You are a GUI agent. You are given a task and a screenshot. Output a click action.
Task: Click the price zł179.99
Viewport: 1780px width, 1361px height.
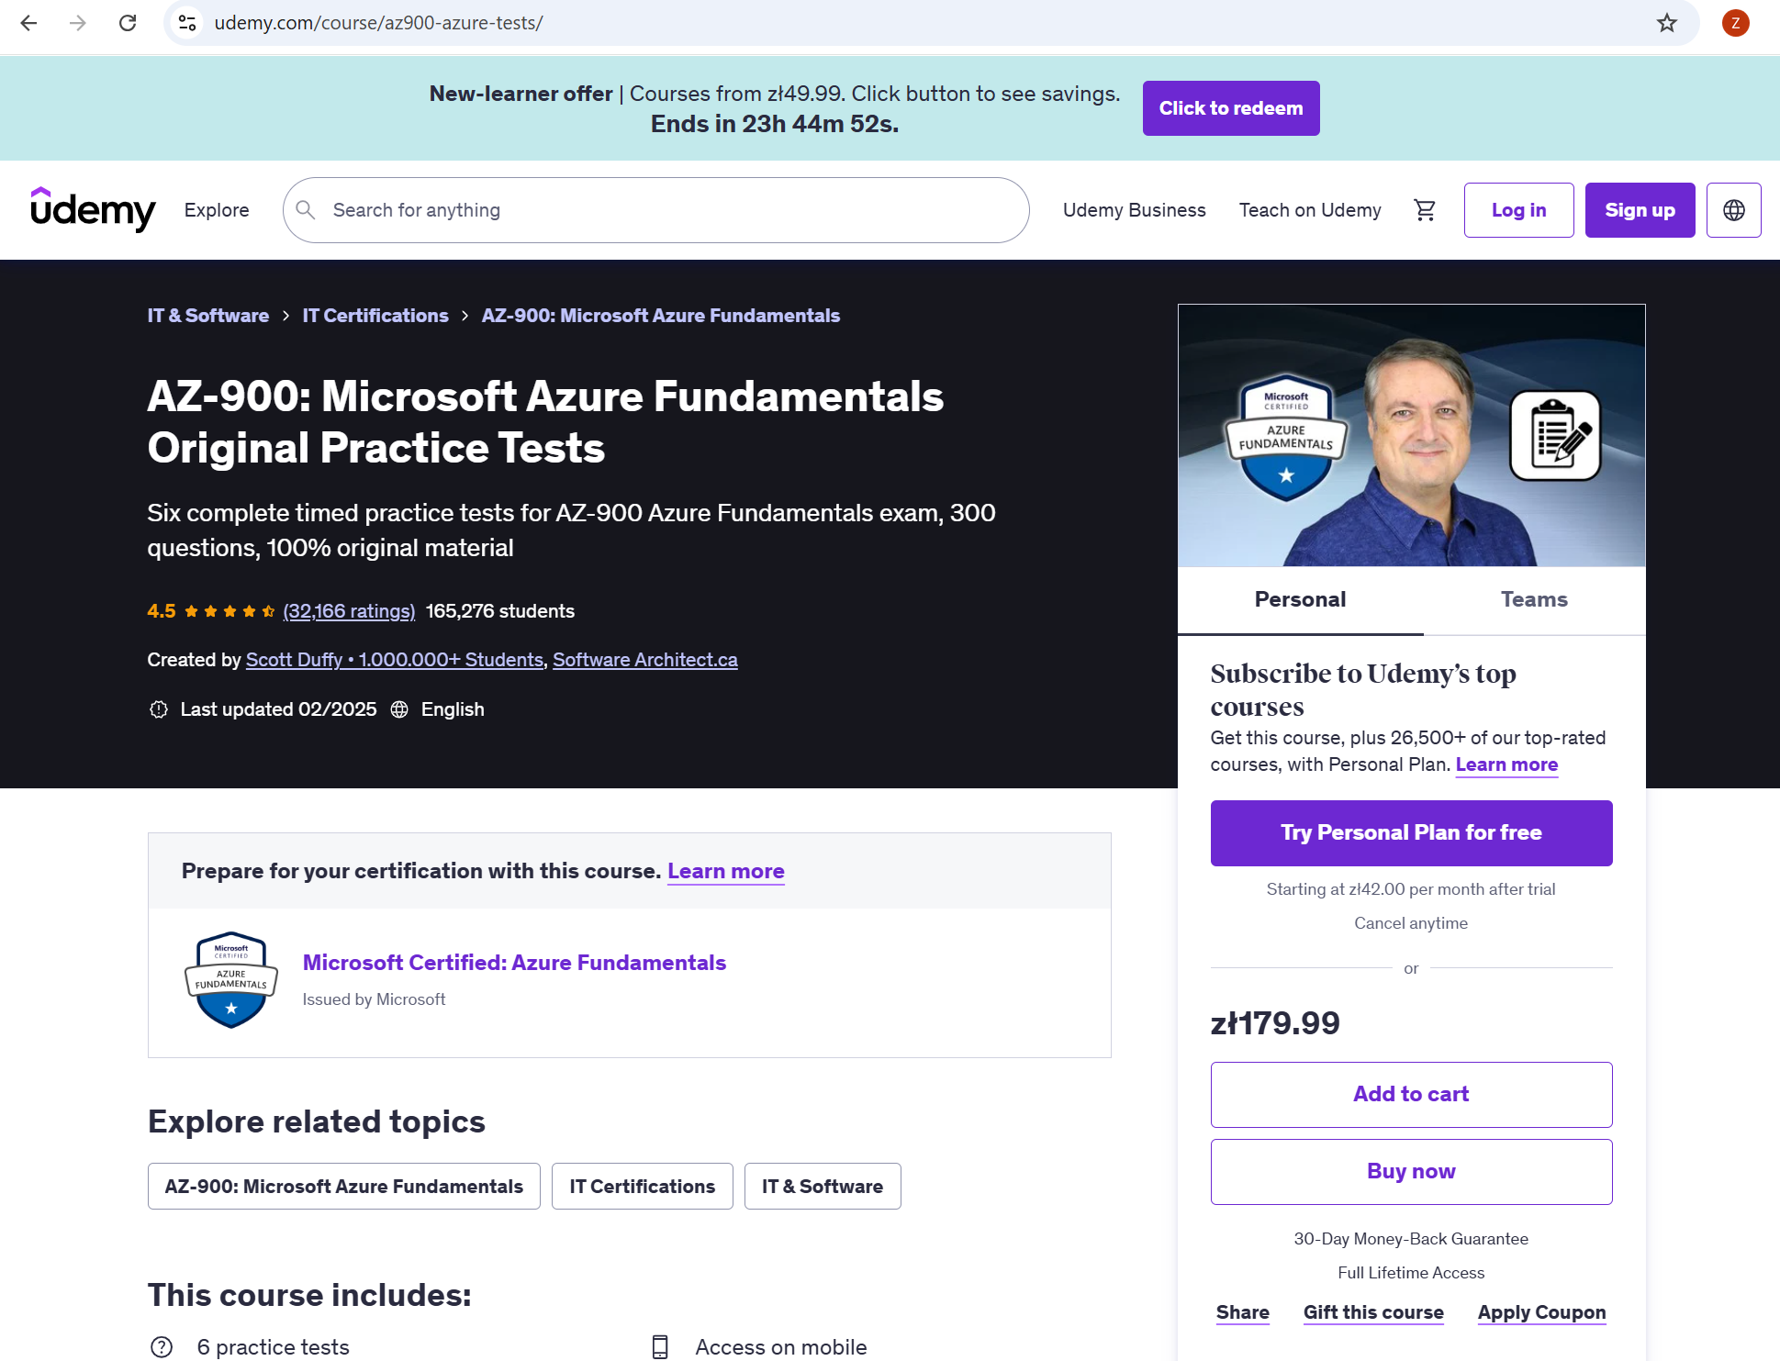(x=1275, y=1023)
